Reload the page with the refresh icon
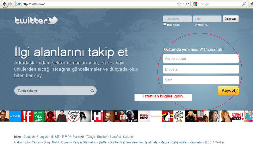The image size is (253, 149). click(x=188, y=4)
